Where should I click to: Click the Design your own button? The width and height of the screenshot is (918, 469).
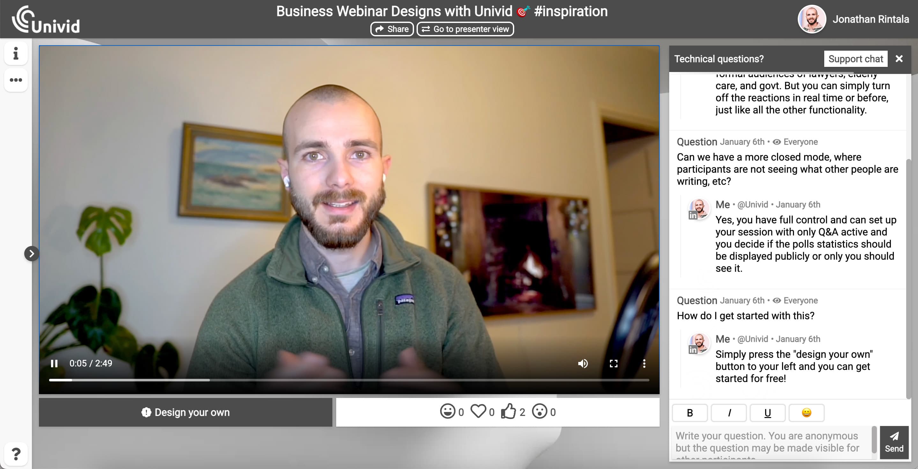click(x=186, y=412)
